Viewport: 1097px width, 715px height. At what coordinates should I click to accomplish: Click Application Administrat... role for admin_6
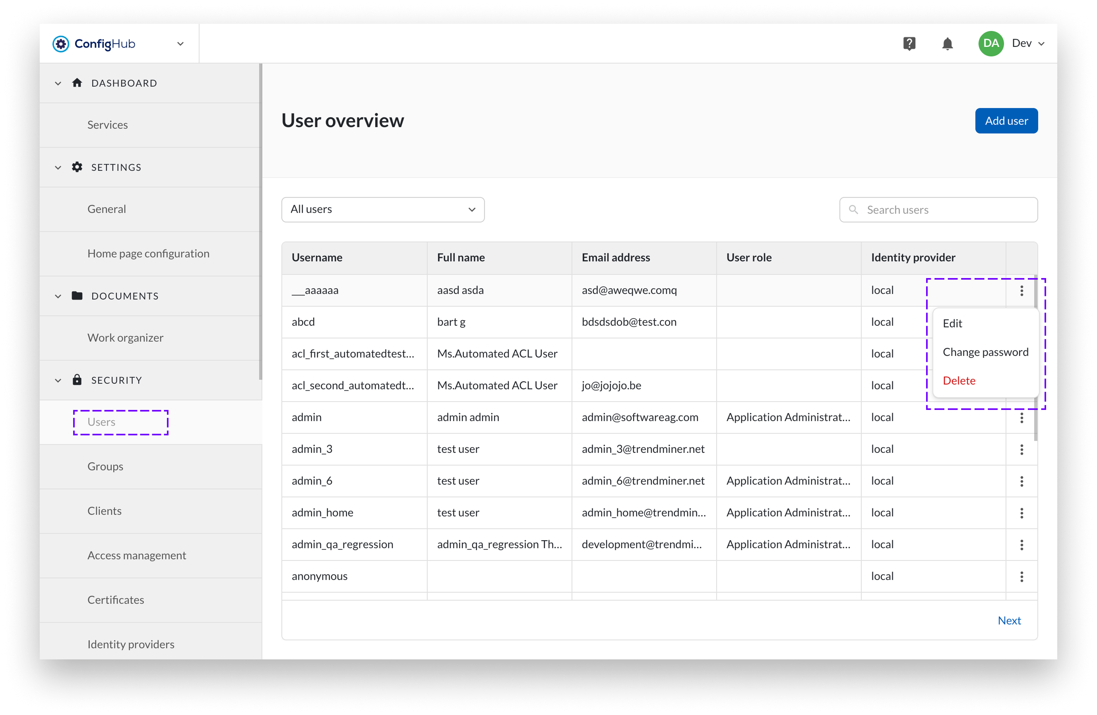click(x=788, y=481)
